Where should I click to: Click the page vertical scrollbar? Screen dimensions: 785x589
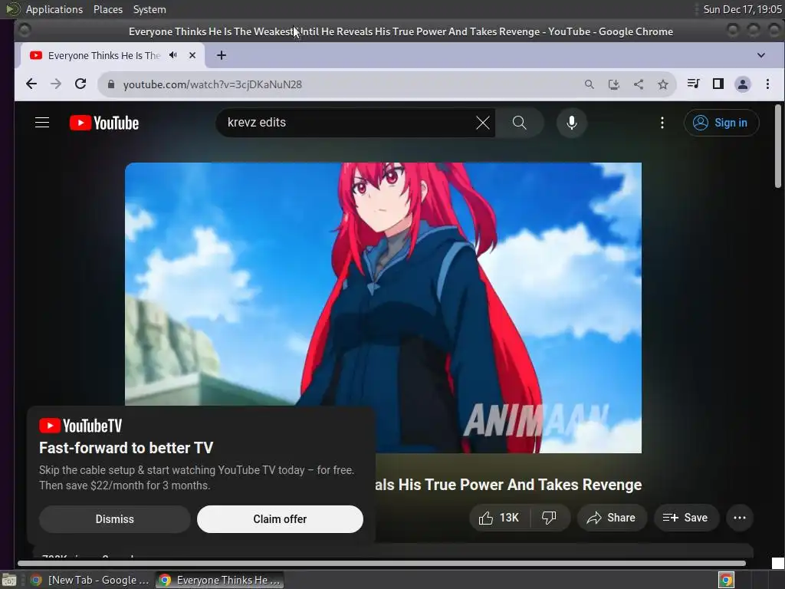point(777,146)
